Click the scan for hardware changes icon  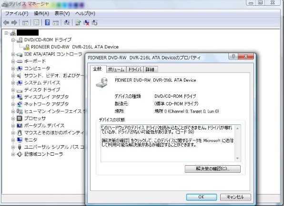(67, 23)
